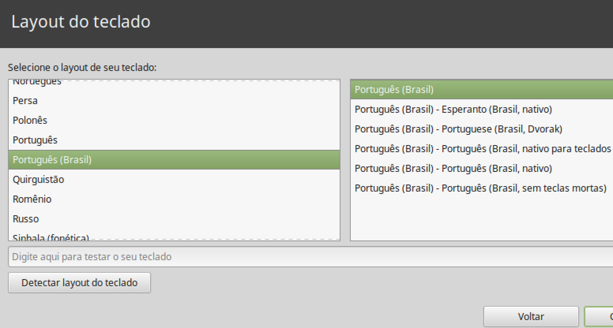Image resolution: width=613 pixels, height=328 pixels.
Task: Select the partially visible Norueguês entry
Action: pos(37,82)
